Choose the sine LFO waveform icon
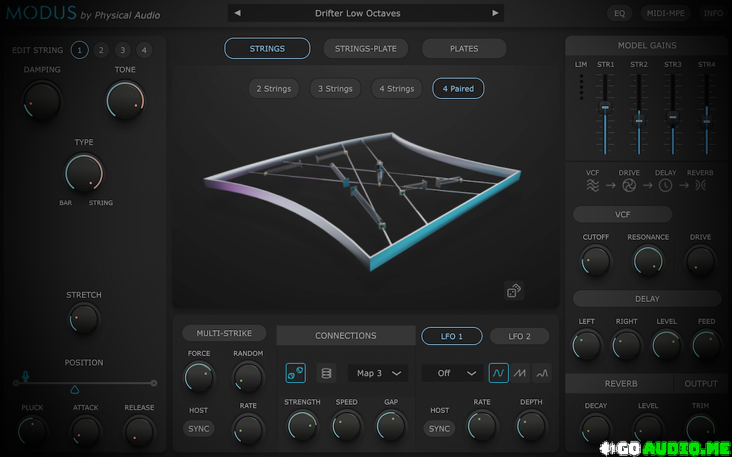732x457 pixels. [498, 373]
